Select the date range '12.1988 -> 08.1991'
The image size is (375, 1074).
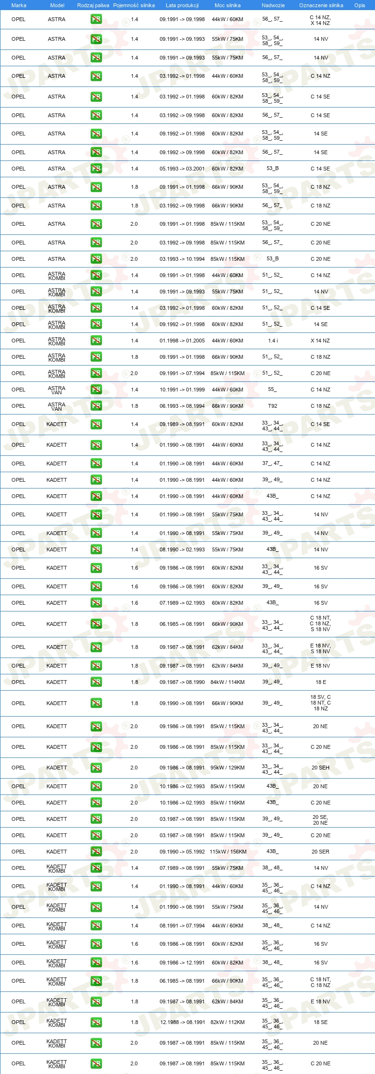point(182,1022)
